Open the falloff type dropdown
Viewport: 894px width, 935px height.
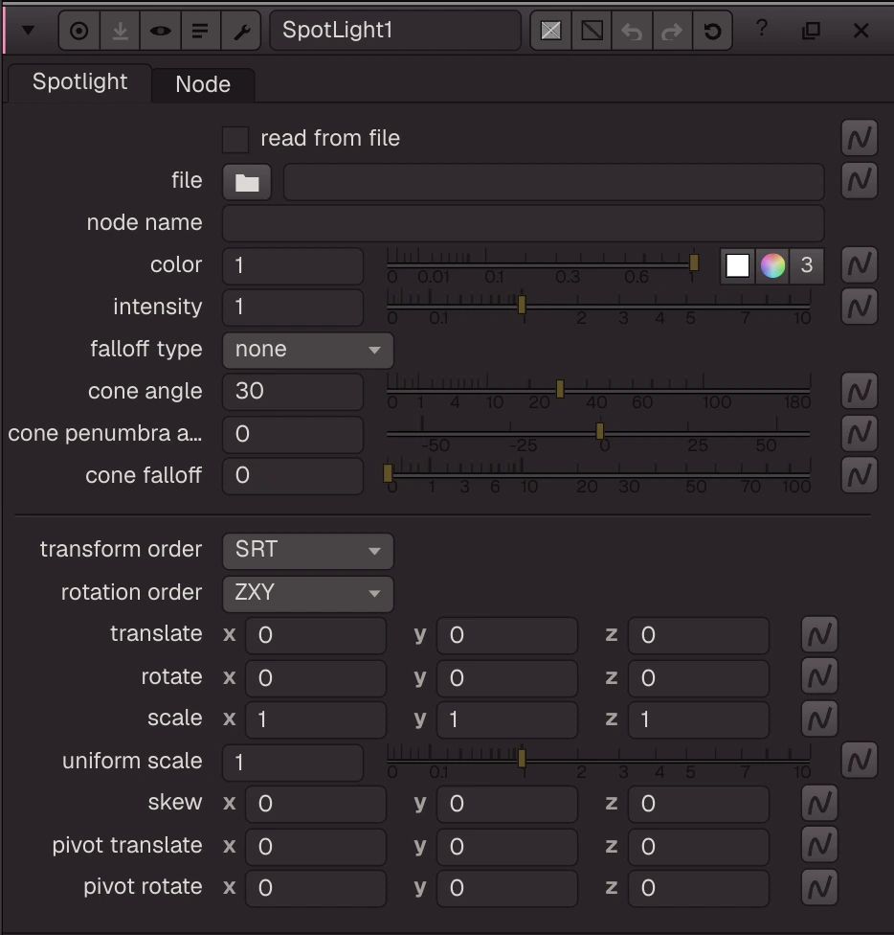click(308, 350)
